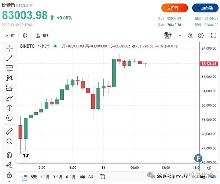The image size is (220, 184).
Task: Choose the crosshair cursor tool
Action: click(10, 48)
